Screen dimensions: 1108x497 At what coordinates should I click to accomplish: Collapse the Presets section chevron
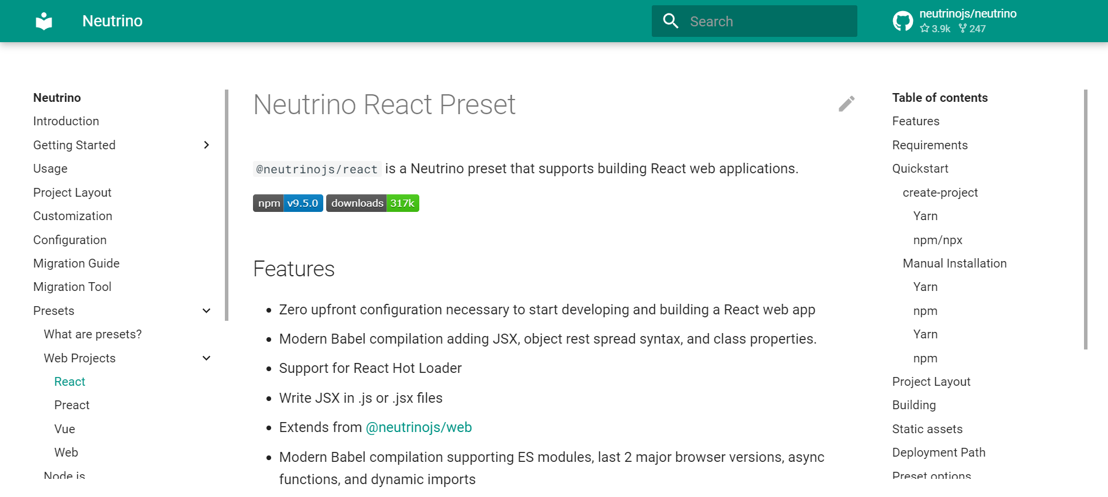coord(206,311)
